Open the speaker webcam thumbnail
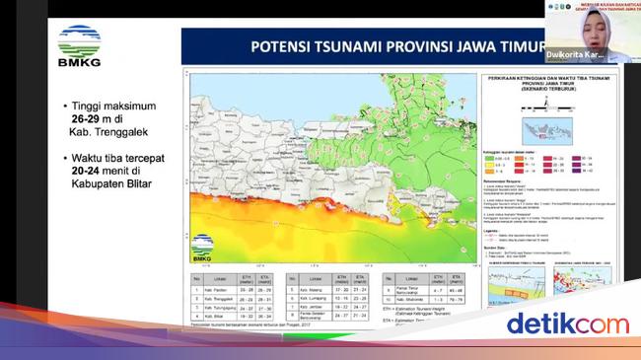 click(x=593, y=32)
